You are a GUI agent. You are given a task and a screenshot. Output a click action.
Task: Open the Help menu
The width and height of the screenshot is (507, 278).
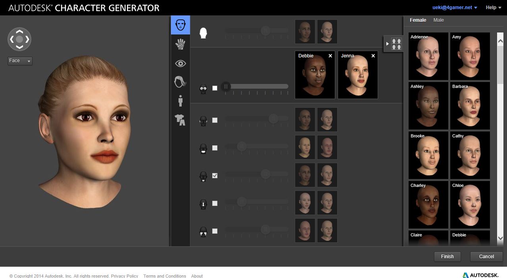pyautogui.click(x=493, y=8)
